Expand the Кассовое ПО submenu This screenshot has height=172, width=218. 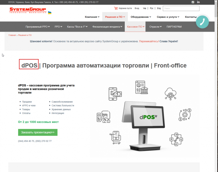pos(136,27)
